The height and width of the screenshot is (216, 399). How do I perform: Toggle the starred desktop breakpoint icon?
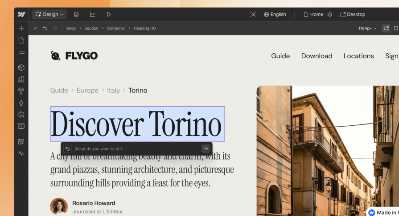click(386, 28)
